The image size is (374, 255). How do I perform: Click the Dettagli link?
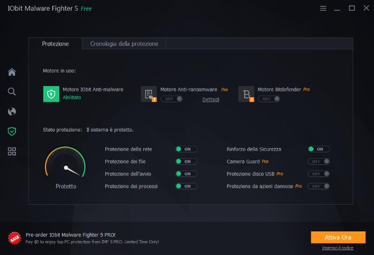tap(211, 99)
